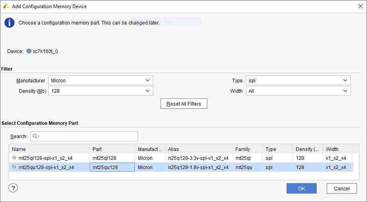Sort table by Name column header
The height and width of the screenshot is (202, 367).
(x=49, y=149)
